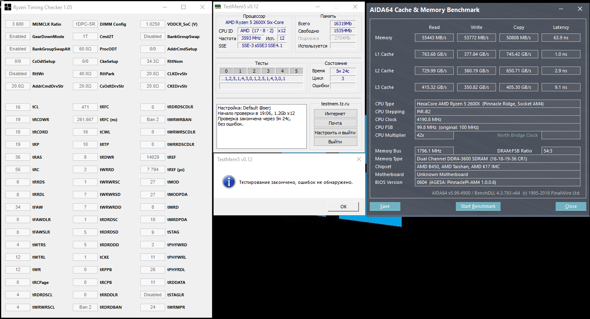Click the Время 5м 24с field
This screenshot has height=319, width=590.
click(x=343, y=71)
